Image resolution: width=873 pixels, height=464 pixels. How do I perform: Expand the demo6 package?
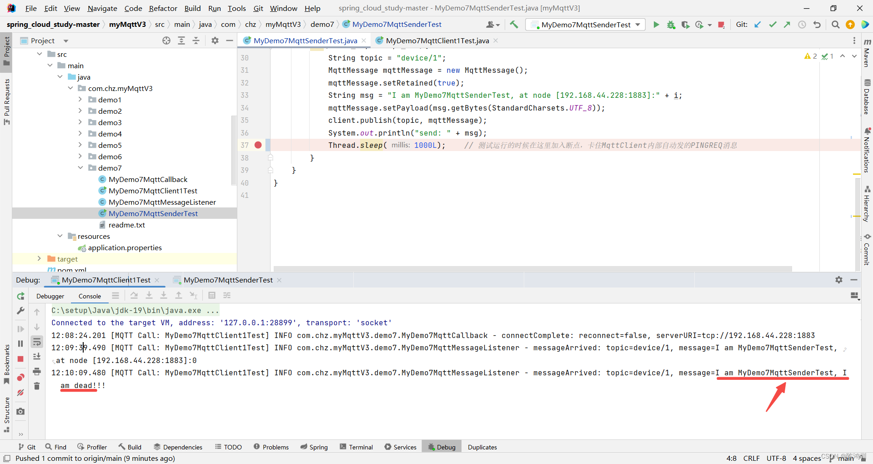pos(80,156)
